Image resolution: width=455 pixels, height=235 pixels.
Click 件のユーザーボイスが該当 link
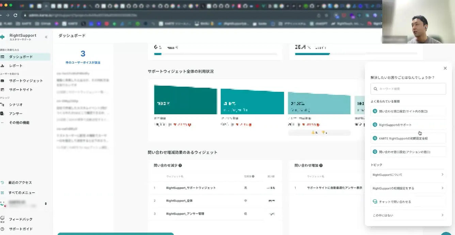point(83,62)
